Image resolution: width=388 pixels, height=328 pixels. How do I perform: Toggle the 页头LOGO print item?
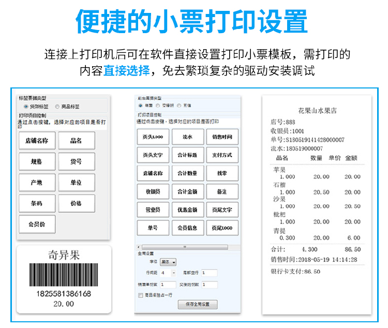153,137
